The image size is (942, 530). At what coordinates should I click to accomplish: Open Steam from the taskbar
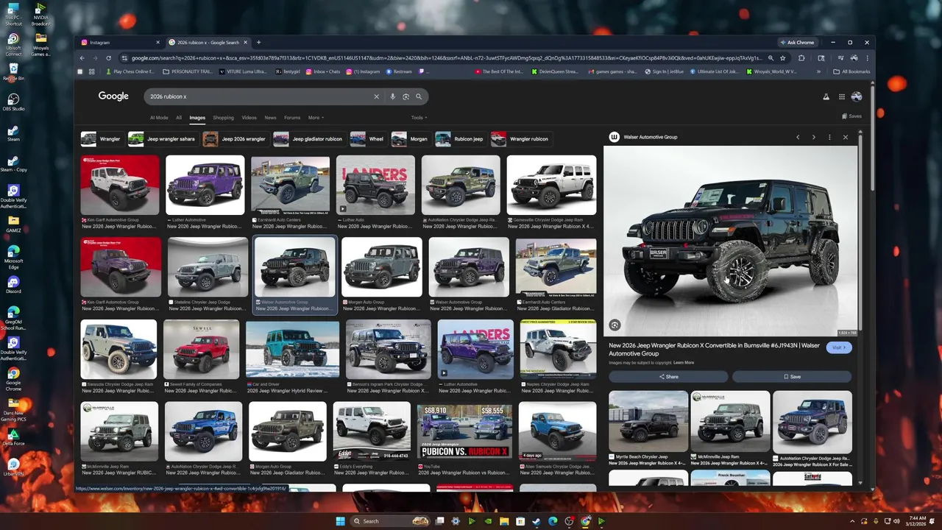point(536,521)
